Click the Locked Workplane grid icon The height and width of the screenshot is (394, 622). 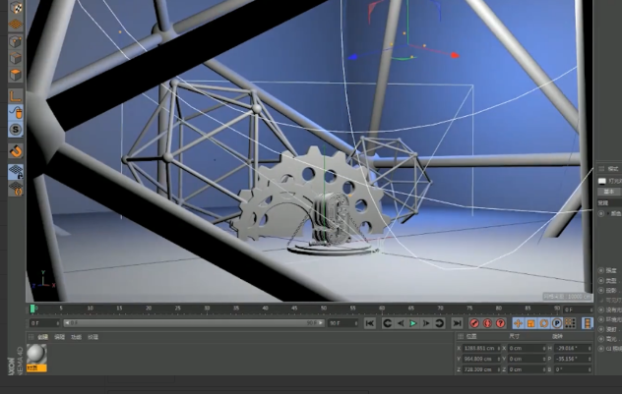[x=16, y=172]
